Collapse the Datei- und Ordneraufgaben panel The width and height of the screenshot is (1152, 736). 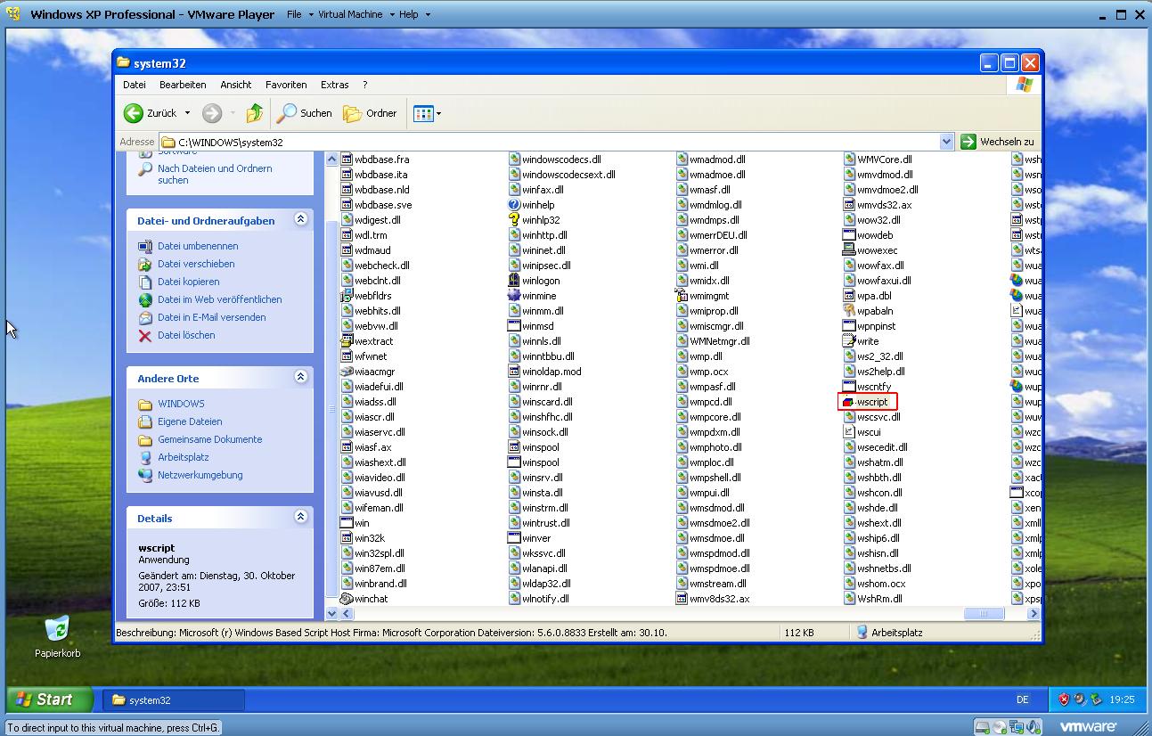pyautogui.click(x=300, y=219)
